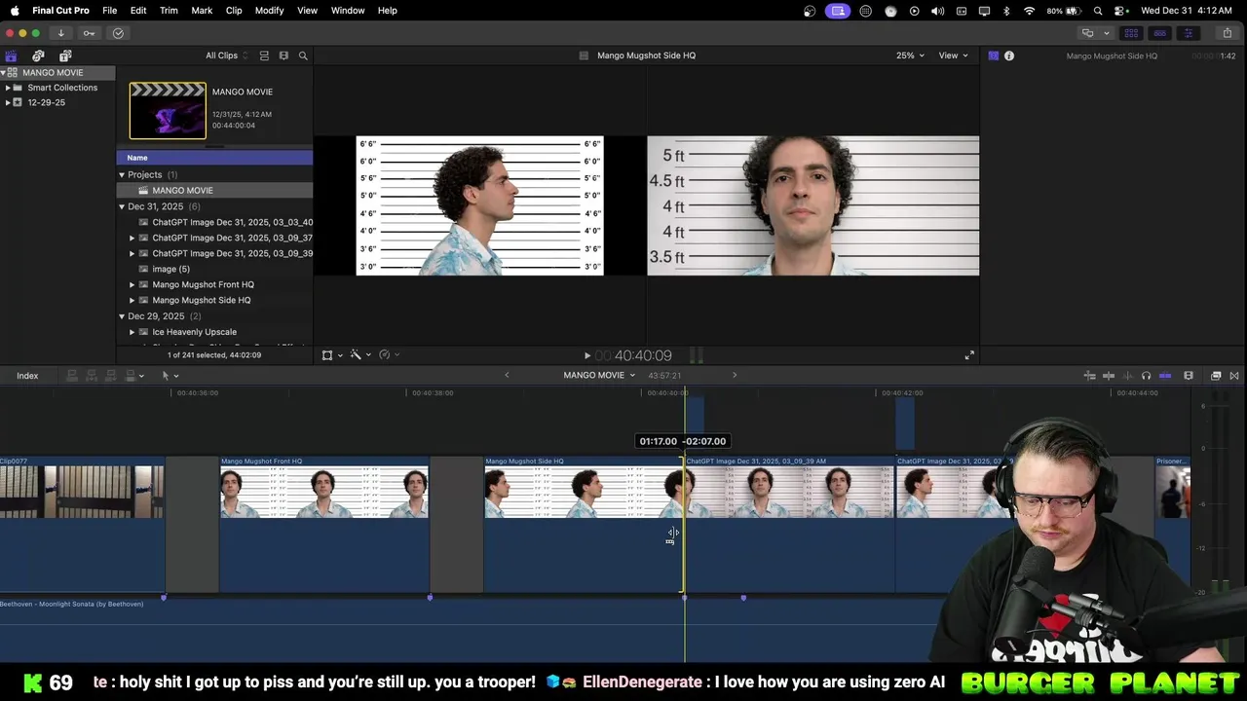1247x701 pixels.
Task: Insert clip into storyline icon
Action: point(91,376)
